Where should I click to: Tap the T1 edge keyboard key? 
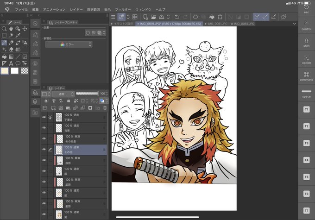pyautogui.click(x=306, y=110)
